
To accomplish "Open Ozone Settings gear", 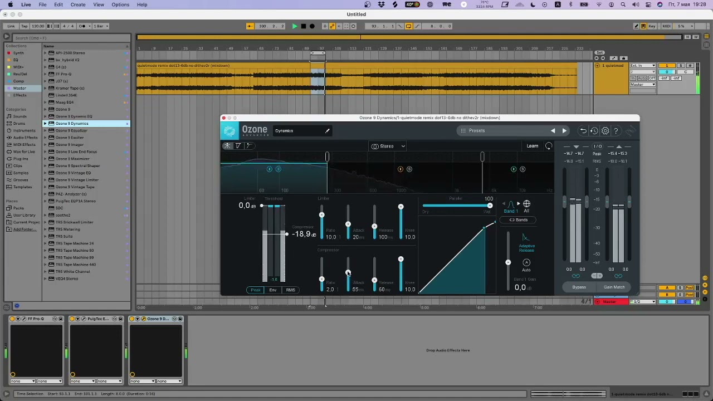I will [605, 131].
